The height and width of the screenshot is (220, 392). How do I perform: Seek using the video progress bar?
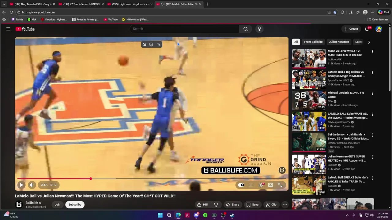coord(152,179)
